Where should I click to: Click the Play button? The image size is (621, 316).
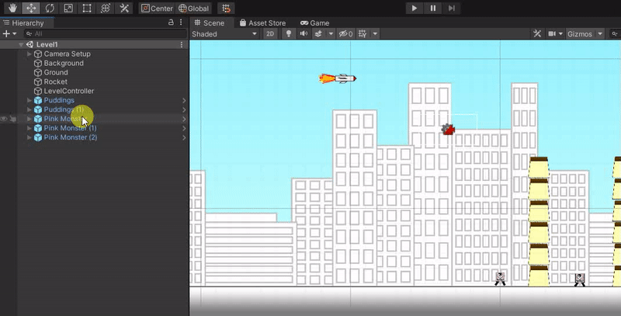click(x=415, y=8)
